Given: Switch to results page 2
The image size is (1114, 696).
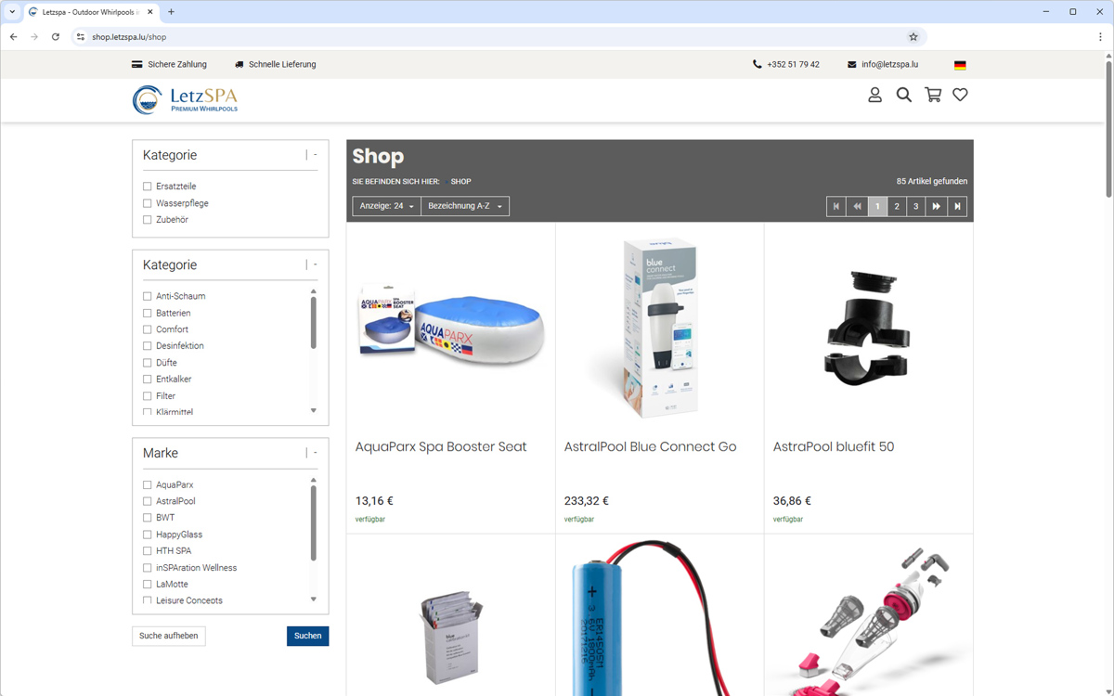Looking at the screenshot, I should pyautogui.click(x=897, y=206).
